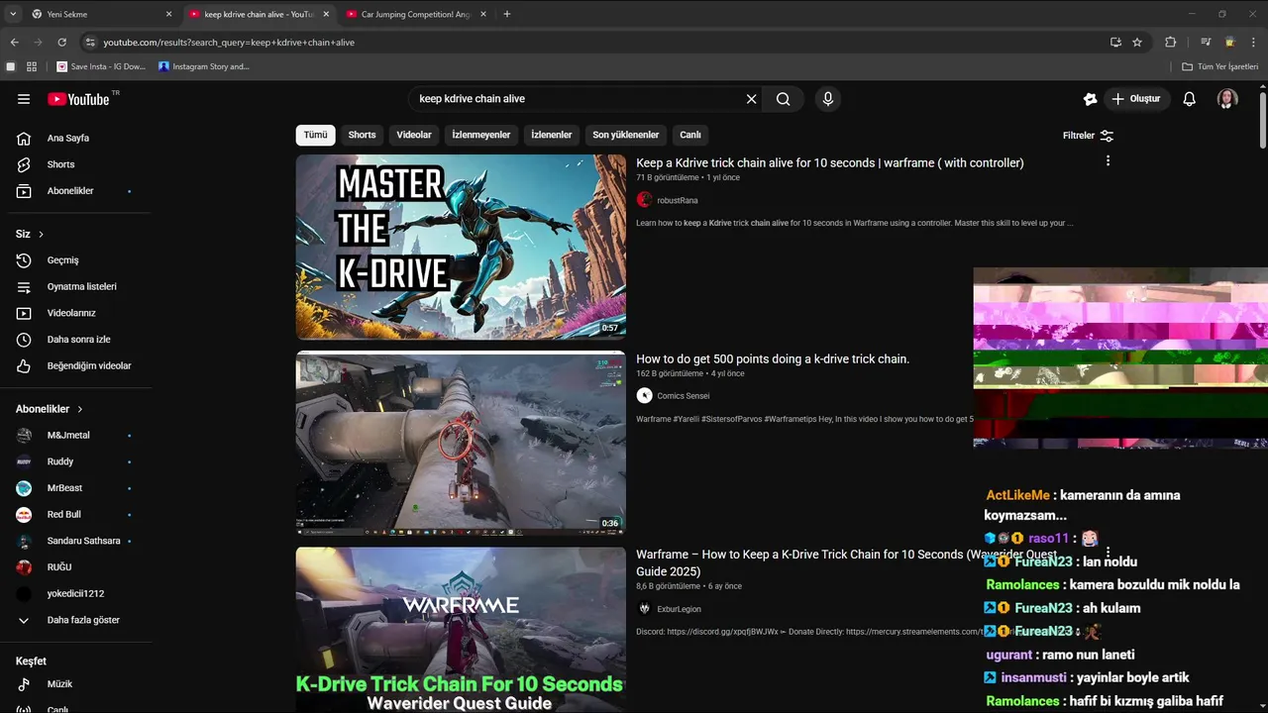1268x713 pixels.
Task: Open the Waverider Quest Guide thumbnail
Action: pos(461,630)
